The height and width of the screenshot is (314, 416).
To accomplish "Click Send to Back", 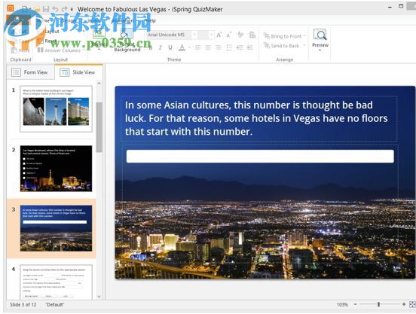I will point(281,46).
